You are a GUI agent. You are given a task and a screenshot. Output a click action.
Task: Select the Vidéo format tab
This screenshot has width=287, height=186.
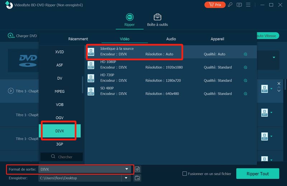(x=124, y=39)
